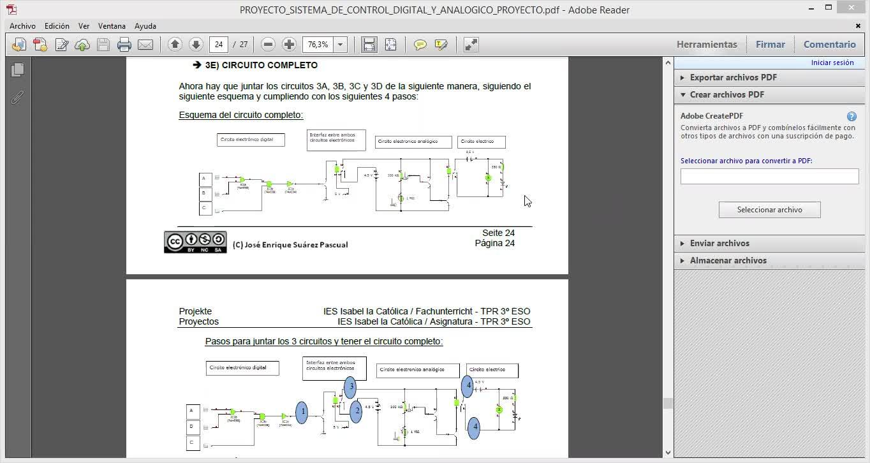Open the zoom level dropdown arrow
The width and height of the screenshot is (870, 463).
click(x=341, y=45)
